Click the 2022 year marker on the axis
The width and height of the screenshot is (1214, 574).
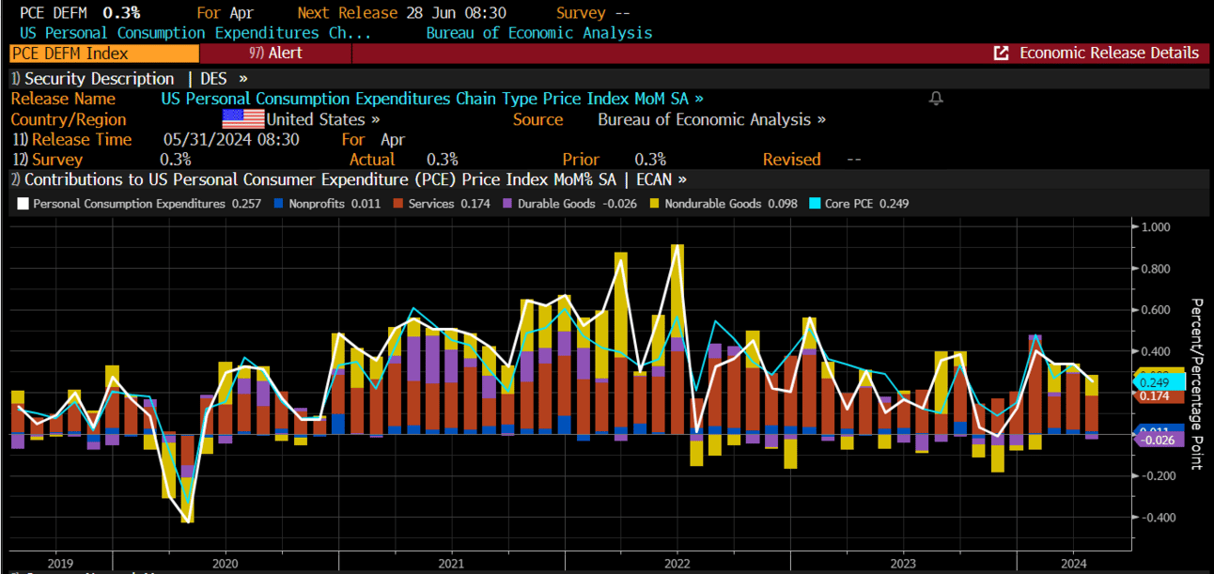(677, 563)
